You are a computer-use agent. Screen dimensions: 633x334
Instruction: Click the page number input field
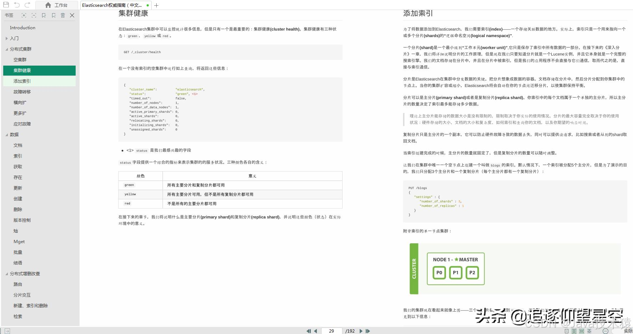pos(331,331)
